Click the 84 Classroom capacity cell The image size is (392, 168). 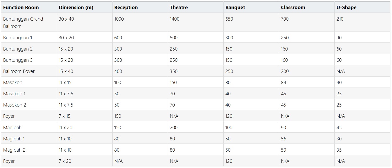(x=284, y=83)
